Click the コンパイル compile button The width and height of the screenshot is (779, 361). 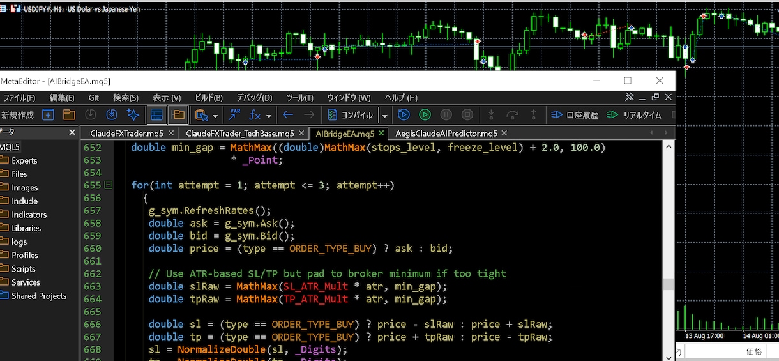351,115
